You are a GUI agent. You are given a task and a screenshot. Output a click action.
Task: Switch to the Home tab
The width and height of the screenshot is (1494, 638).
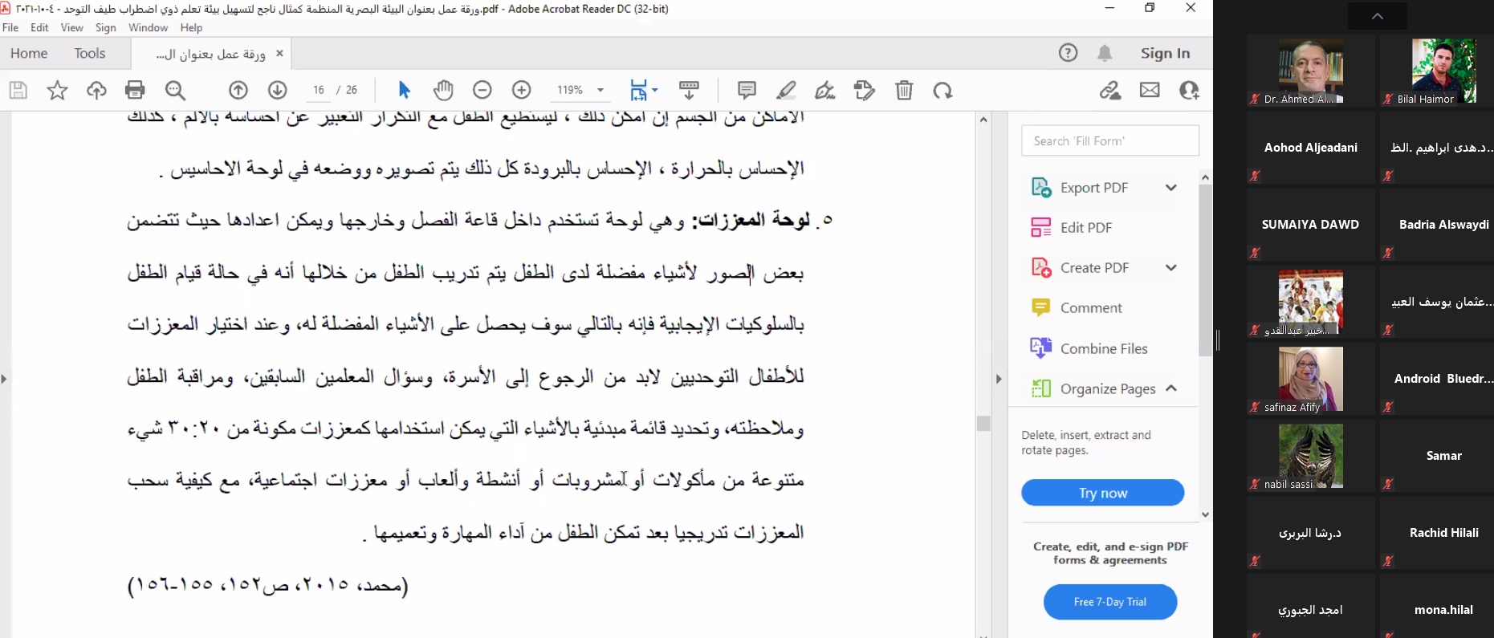(29, 53)
